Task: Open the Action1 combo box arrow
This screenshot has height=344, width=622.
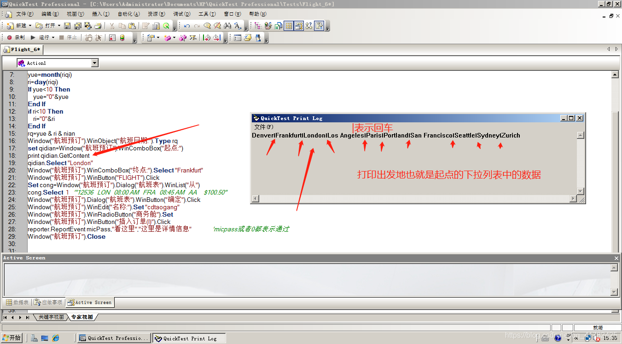Action: [x=95, y=63]
